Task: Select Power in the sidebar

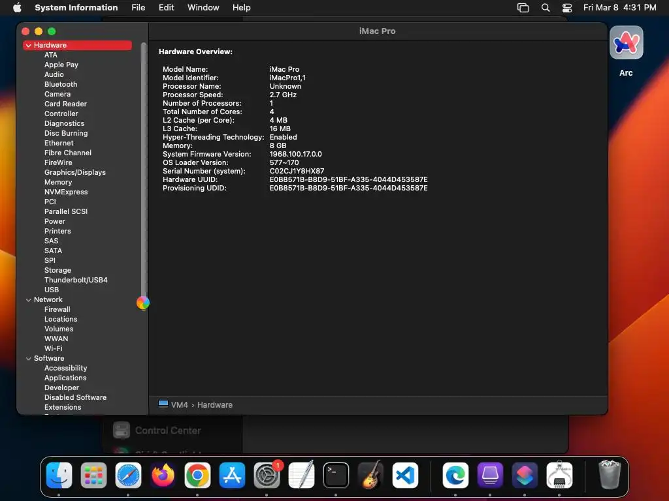Action: coord(55,222)
